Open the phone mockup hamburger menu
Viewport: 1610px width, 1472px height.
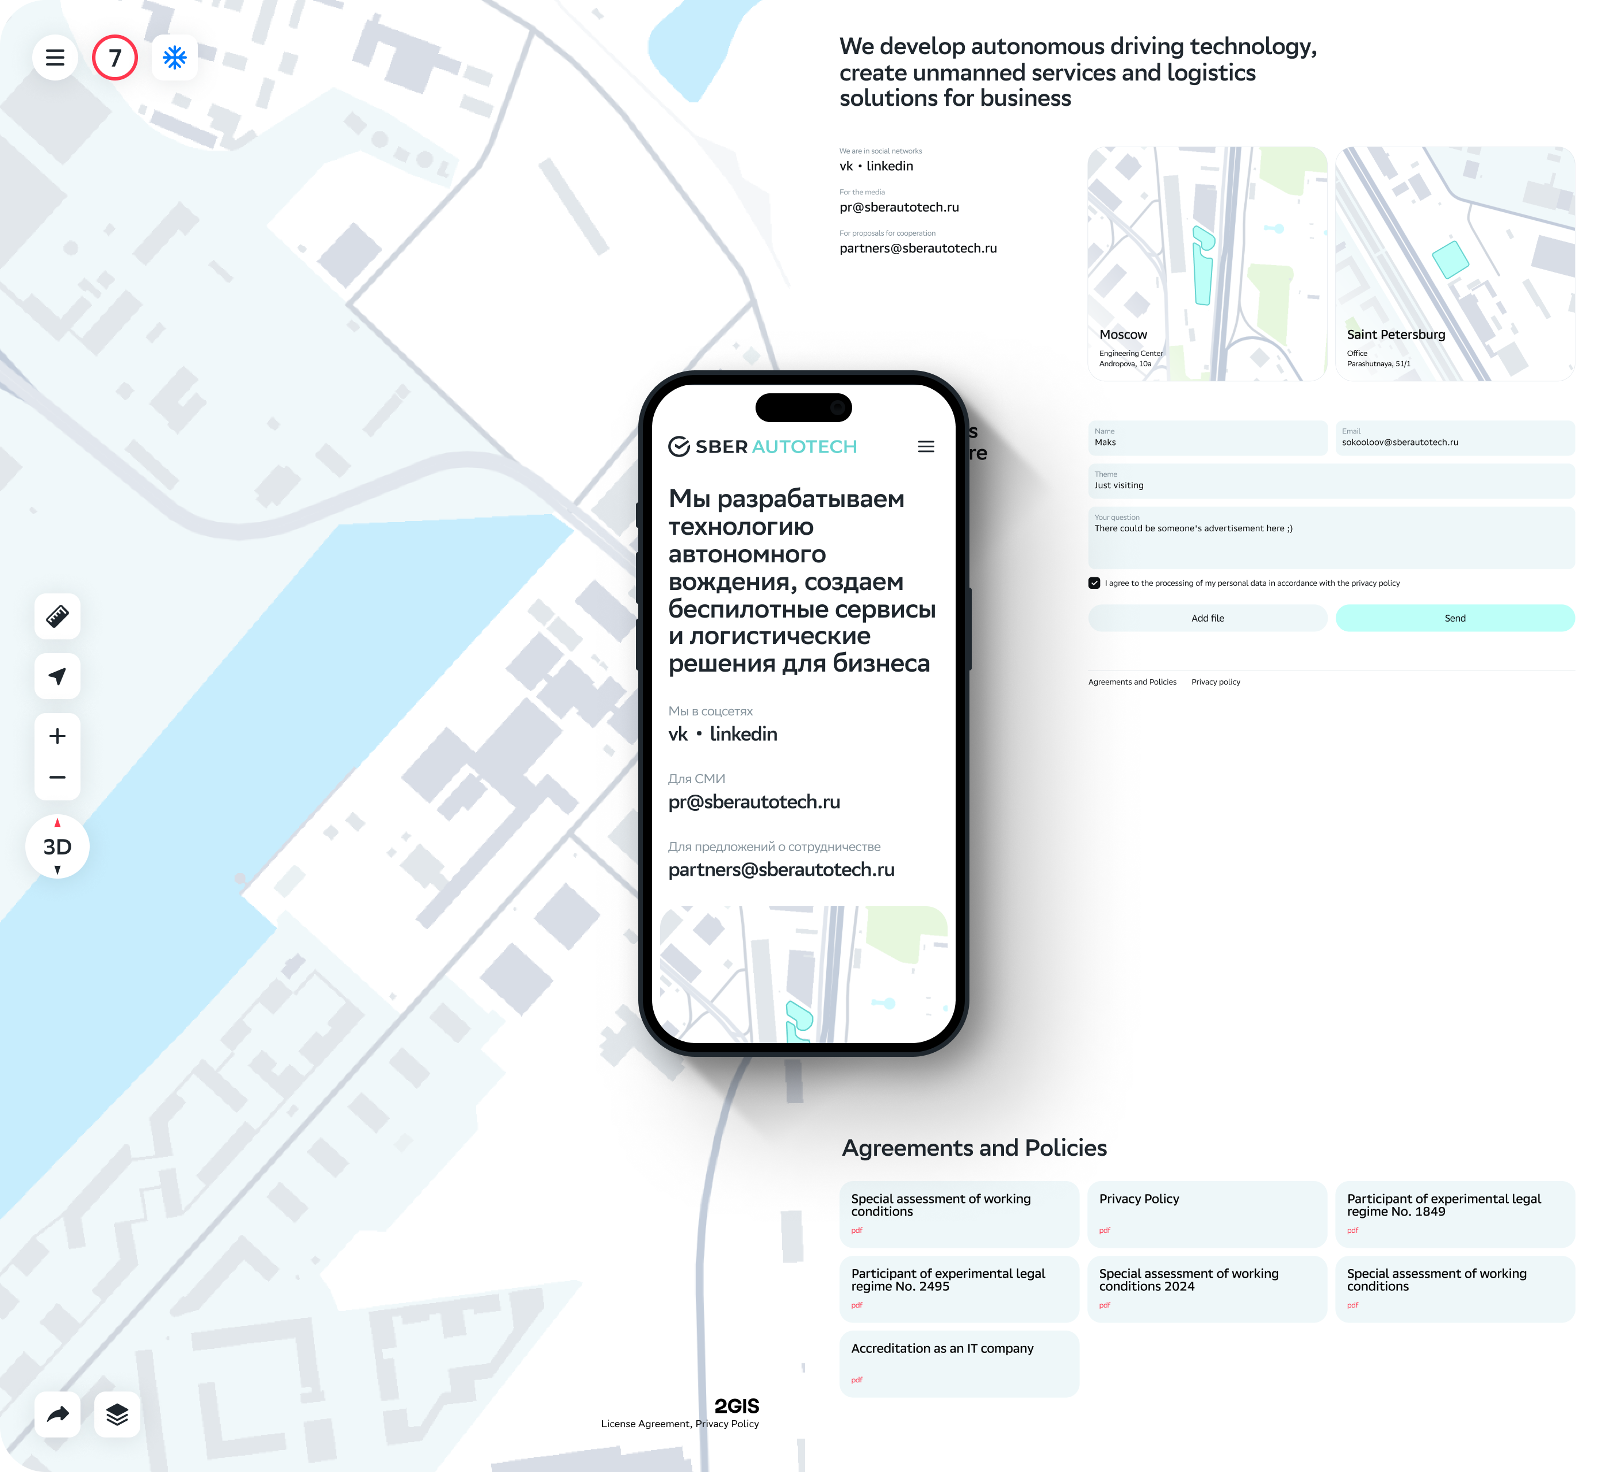click(926, 446)
